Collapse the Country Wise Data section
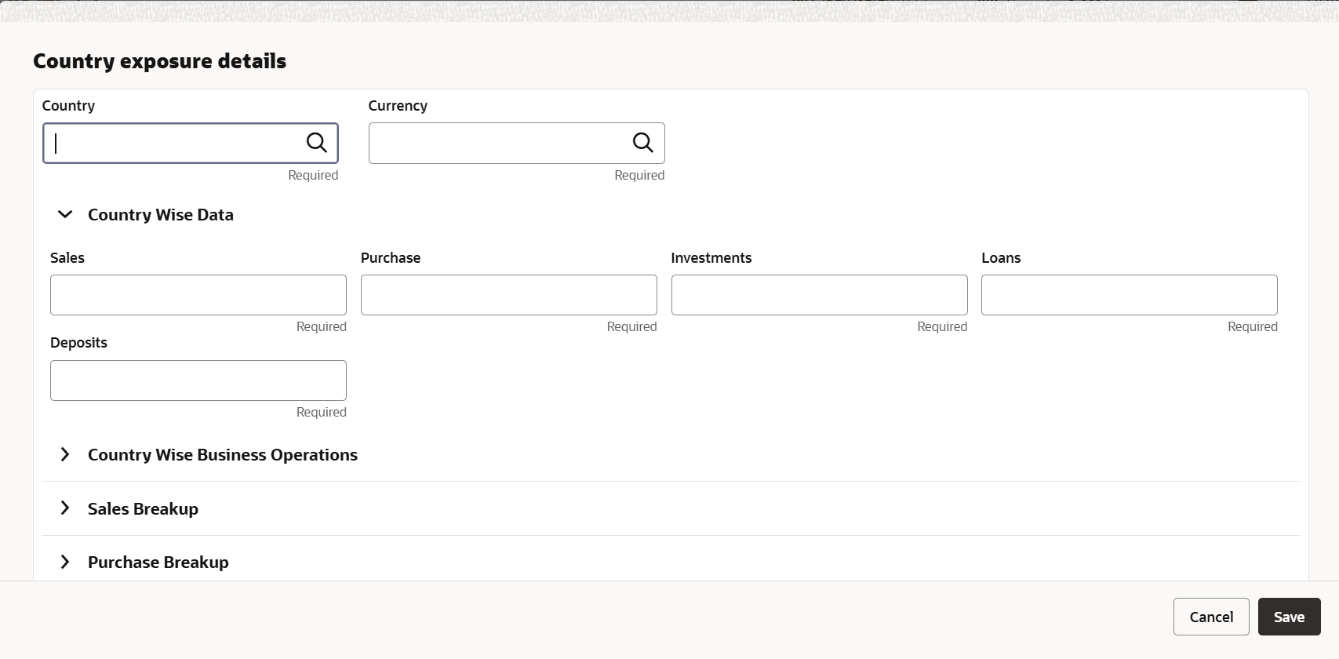 click(65, 214)
